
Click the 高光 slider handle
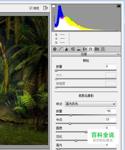pyautogui.click(x=58, y=149)
